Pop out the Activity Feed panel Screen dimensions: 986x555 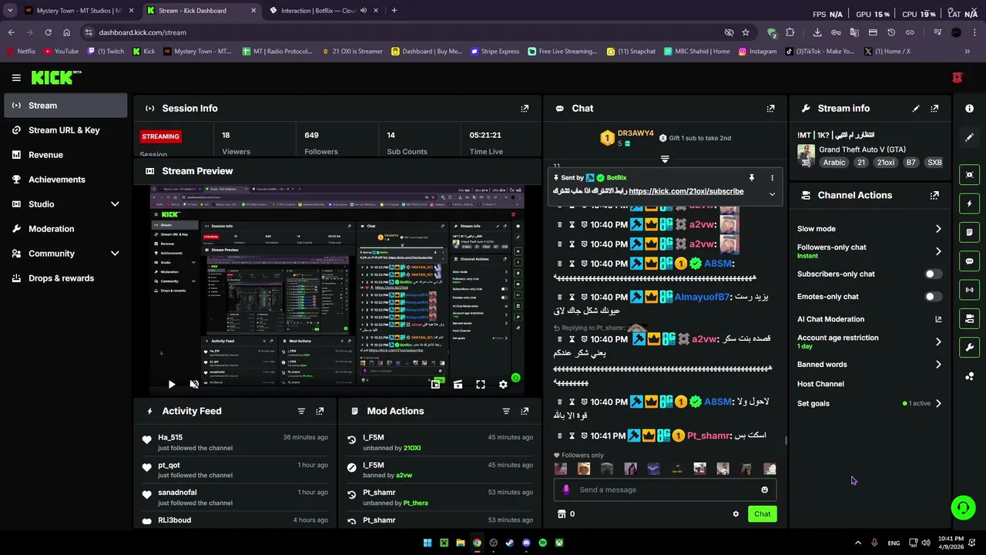pos(320,412)
